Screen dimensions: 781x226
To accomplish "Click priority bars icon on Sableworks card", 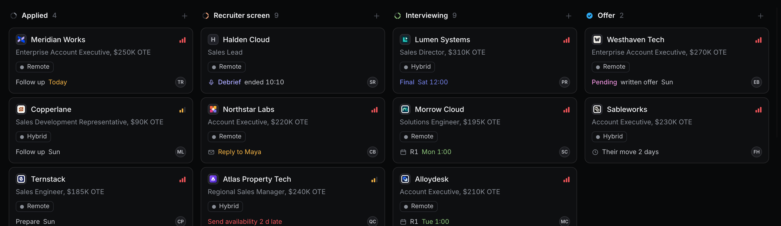I will pyautogui.click(x=758, y=110).
